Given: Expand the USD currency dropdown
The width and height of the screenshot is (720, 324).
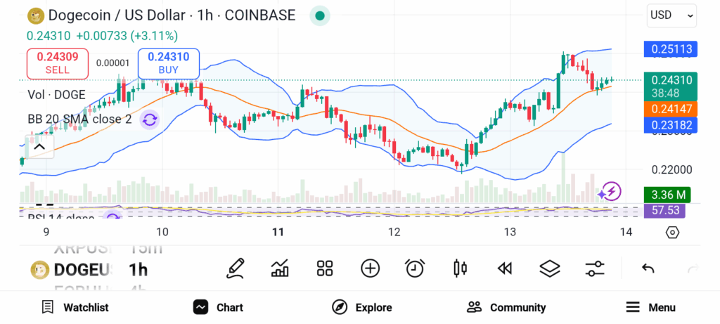Looking at the screenshot, I should coord(671,15).
